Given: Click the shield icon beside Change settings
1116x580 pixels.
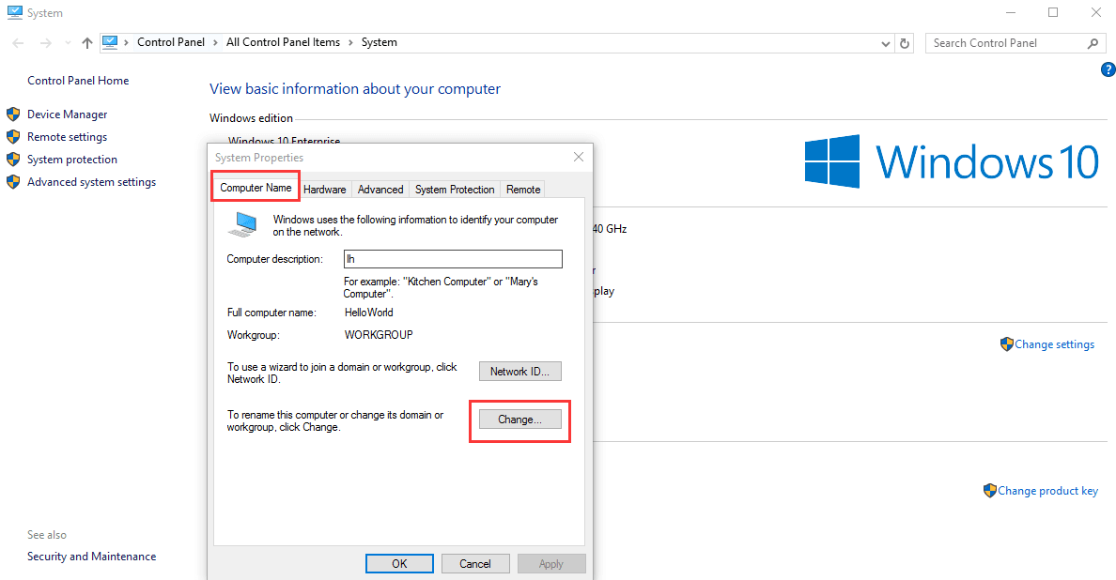Looking at the screenshot, I should (x=1006, y=344).
